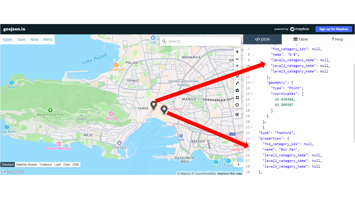355x199 pixels.
Task: Open the Open menu
Action: tap(7, 40)
